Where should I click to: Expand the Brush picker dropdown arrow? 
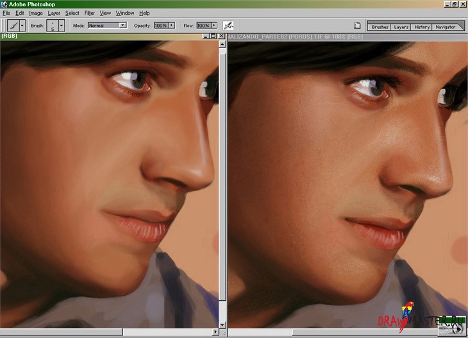click(x=62, y=26)
